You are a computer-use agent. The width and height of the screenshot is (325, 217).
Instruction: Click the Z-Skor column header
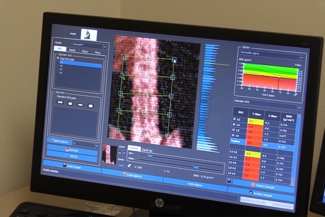coord(273,116)
